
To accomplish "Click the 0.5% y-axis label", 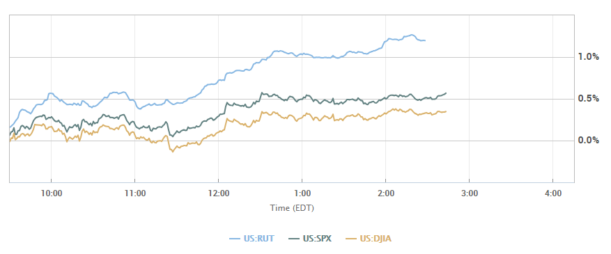I will (589, 98).
